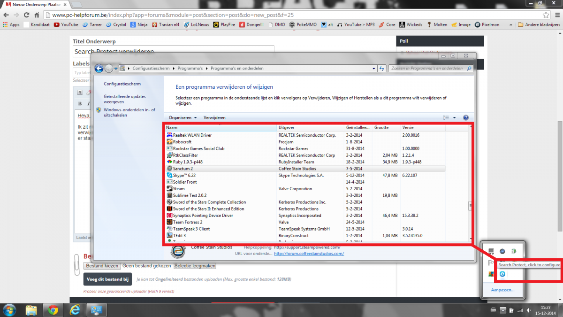Open the Apps shortcut in bookmarks bar
This screenshot has height=317, width=563.
pos(11,24)
